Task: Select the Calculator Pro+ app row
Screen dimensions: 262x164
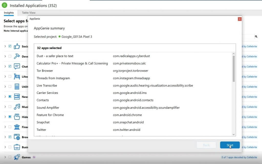Action: coord(133,64)
